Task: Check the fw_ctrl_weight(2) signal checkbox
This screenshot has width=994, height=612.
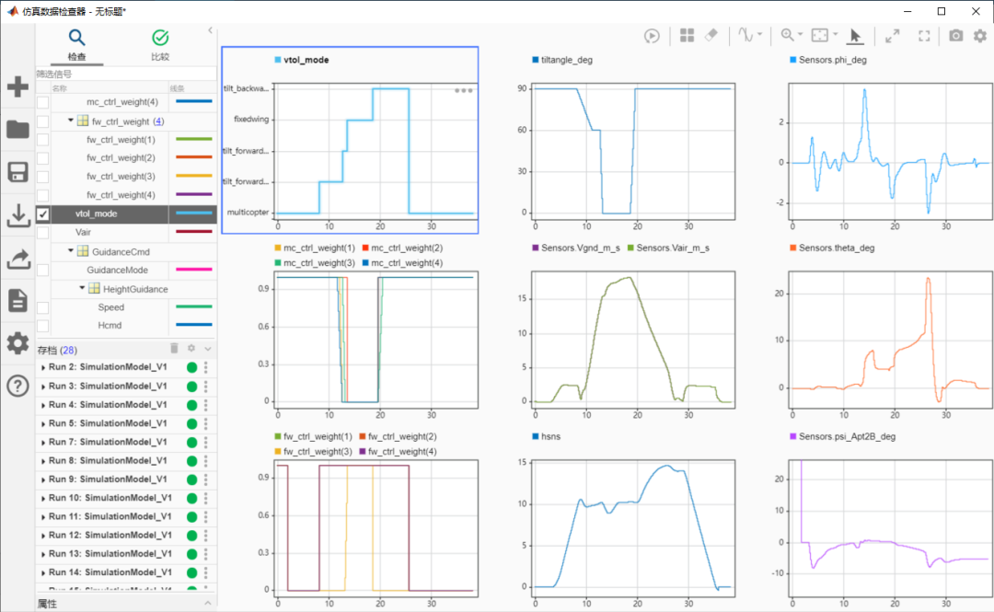Action: tap(42, 158)
